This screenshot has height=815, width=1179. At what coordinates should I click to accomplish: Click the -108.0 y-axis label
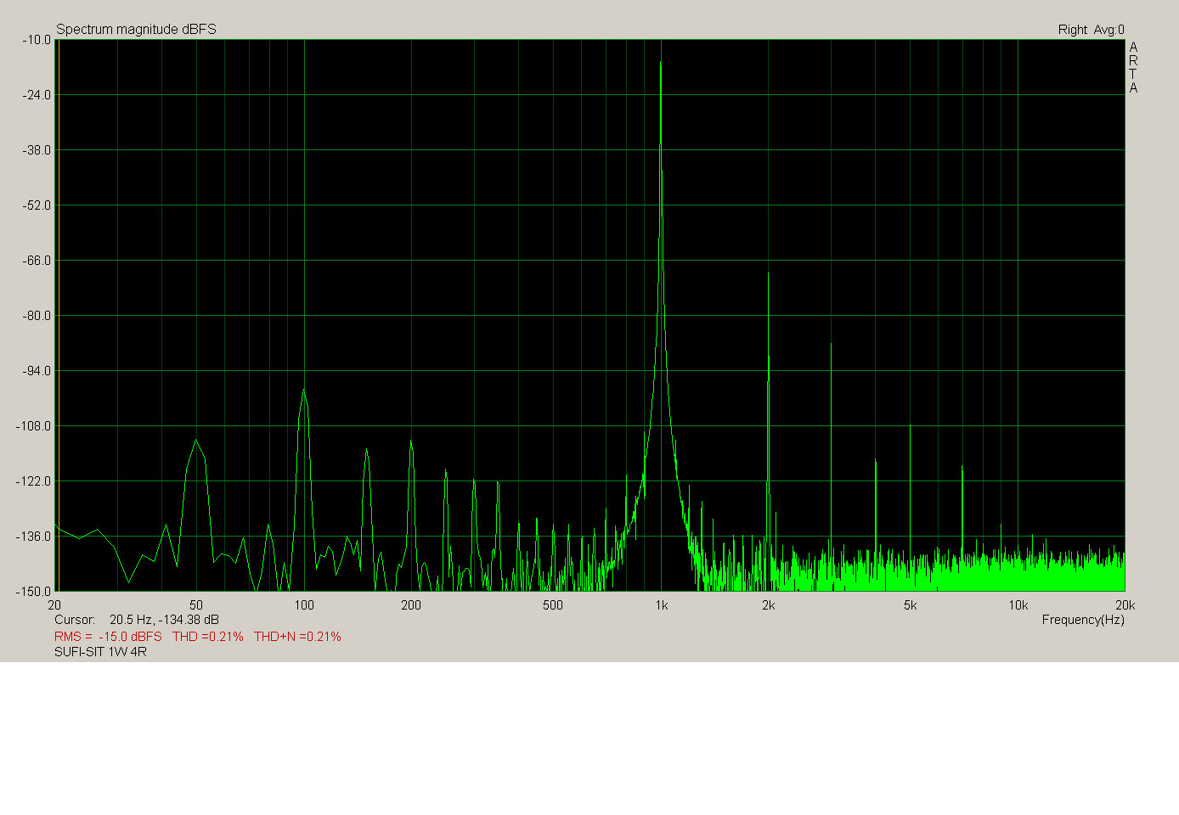34,426
